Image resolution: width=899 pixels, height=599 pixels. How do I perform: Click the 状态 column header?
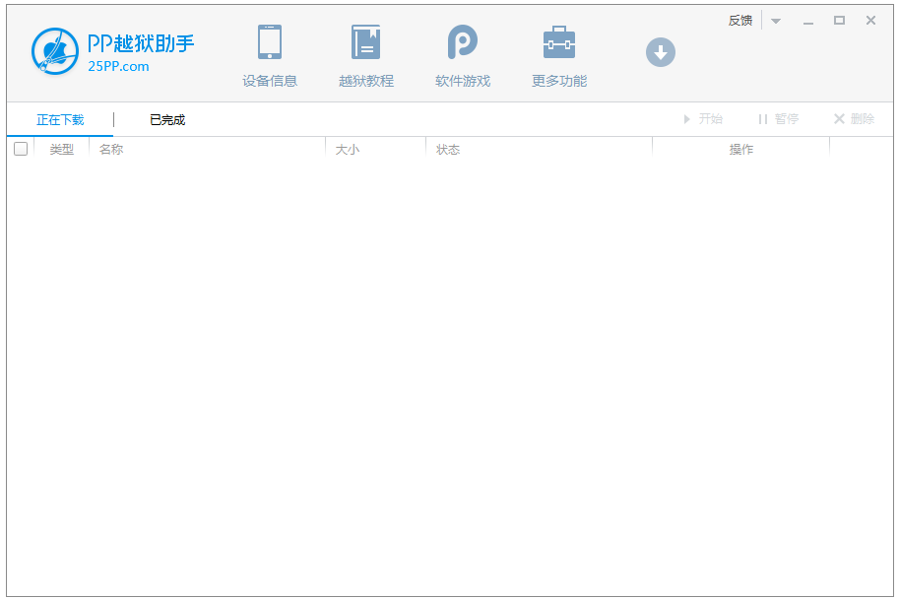[448, 150]
